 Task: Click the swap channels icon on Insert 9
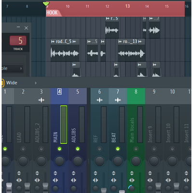click(150, 180)
